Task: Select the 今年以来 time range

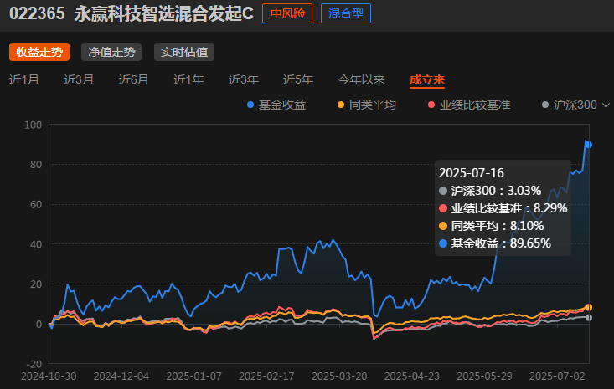Action: 361,79
